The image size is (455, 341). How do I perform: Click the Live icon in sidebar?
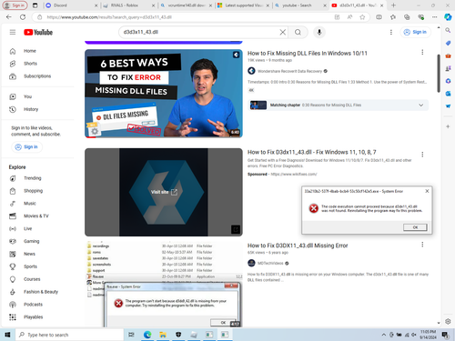pos(13,229)
